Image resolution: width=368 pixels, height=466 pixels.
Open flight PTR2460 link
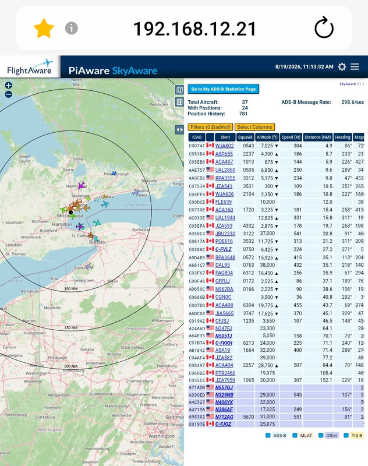pos(225,373)
